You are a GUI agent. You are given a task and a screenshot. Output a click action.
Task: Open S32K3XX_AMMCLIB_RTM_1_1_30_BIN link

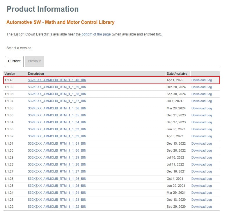coord(57,150)
